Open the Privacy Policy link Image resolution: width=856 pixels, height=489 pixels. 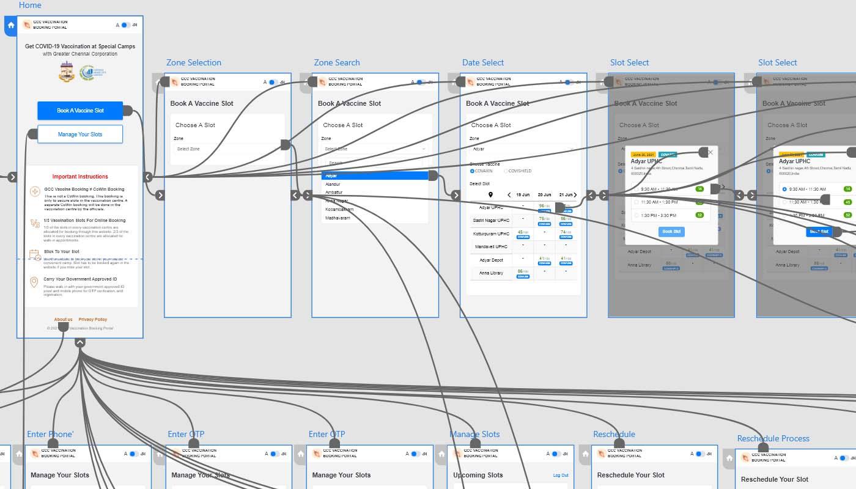point(93,320)
